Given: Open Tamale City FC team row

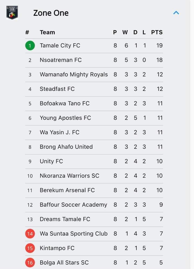Looking at the screenshot, I should [x=94, y=46].
